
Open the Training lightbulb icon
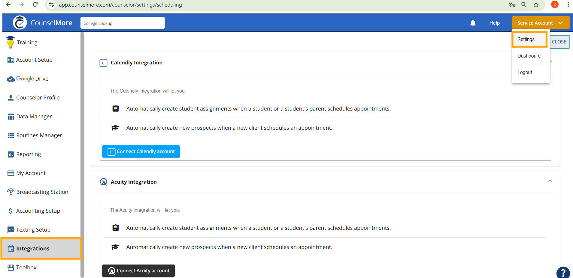tap(11, 42)
